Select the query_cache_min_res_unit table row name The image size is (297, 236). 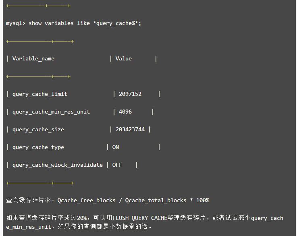click(x=51, y=112)
